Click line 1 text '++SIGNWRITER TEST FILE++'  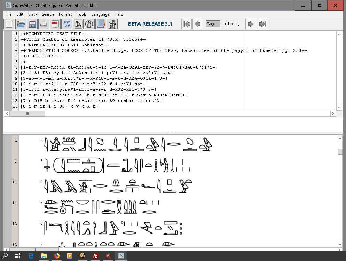[54, 34]
